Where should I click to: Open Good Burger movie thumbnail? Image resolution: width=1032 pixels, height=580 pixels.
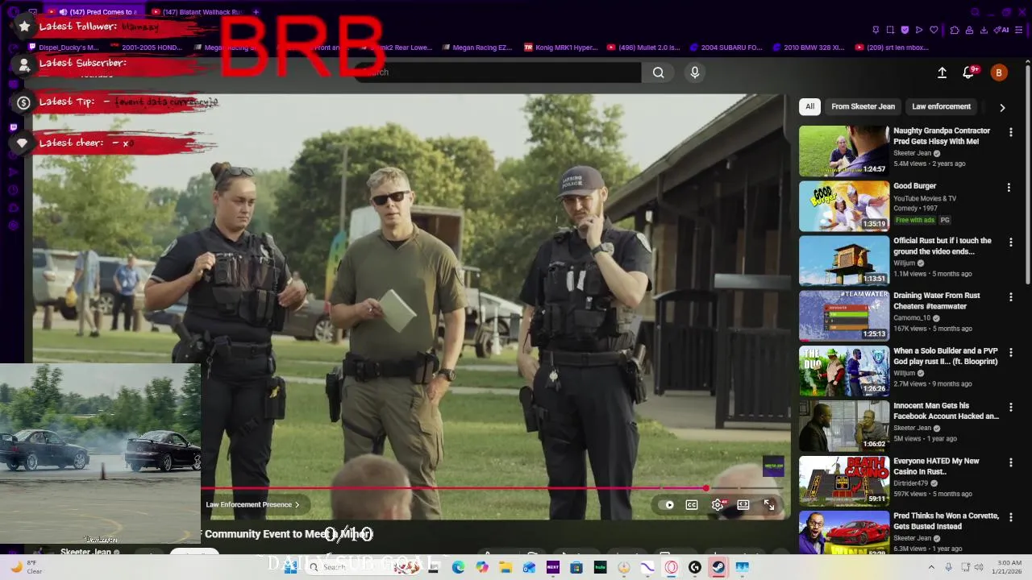click(x=844, y=205)
